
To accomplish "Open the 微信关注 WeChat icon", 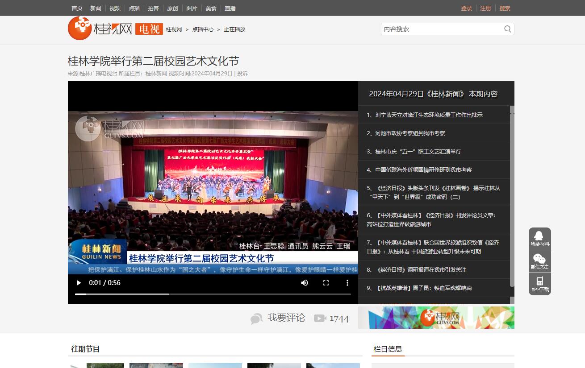I will (539, 259).
